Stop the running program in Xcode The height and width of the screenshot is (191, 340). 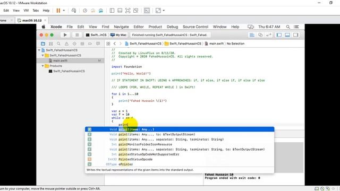76,35
